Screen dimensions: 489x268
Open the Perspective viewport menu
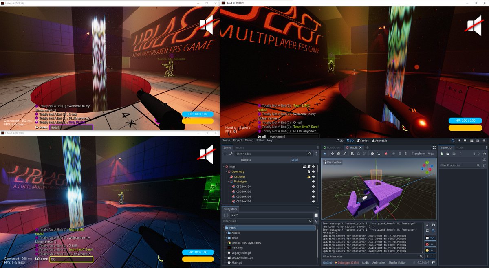tap(333, 162)
